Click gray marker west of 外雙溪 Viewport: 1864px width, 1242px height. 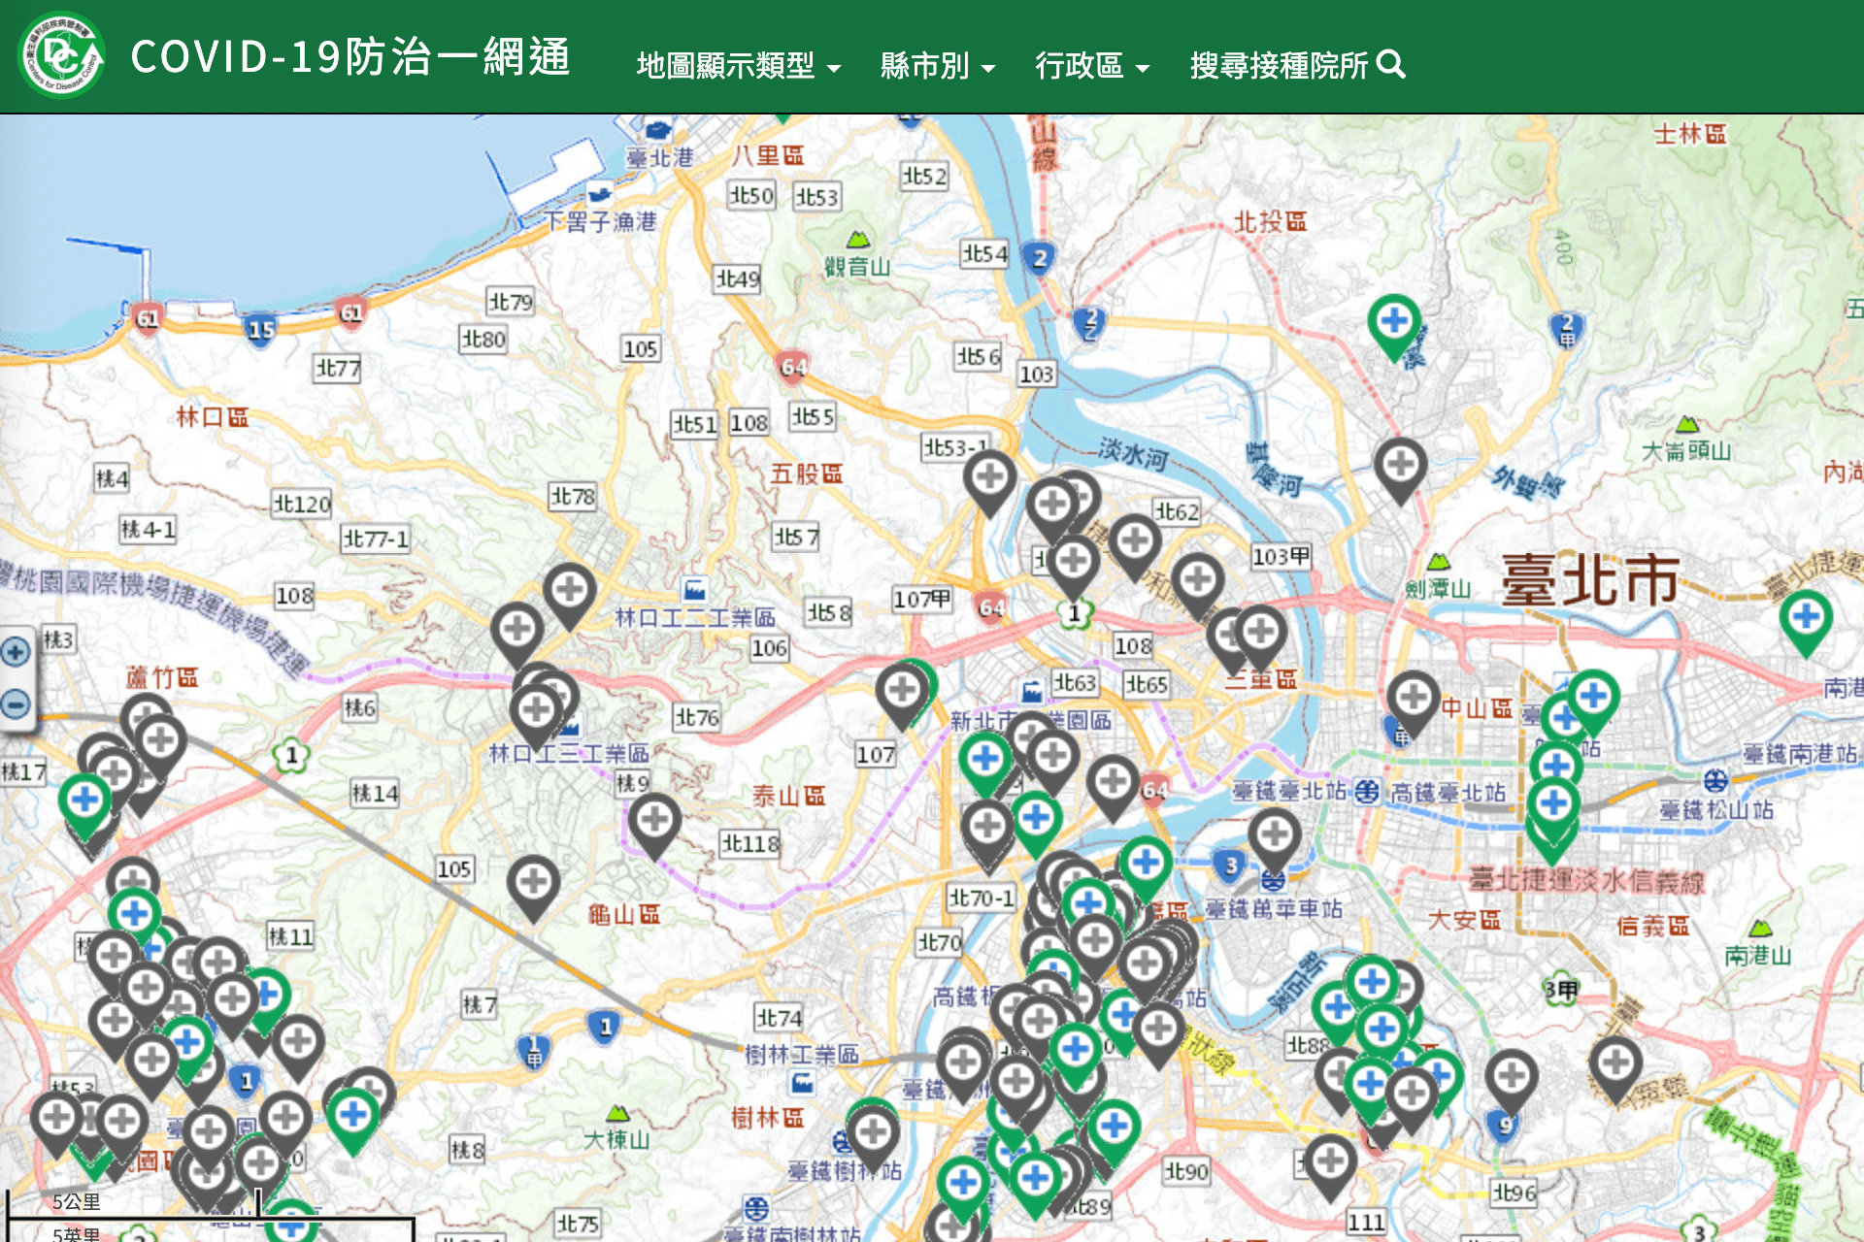click(x=1400, y=466)
